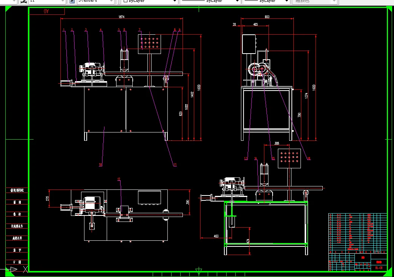Select part balloon number 10
The height and width of the screenshot is (277, 394).
coord(101,165)
